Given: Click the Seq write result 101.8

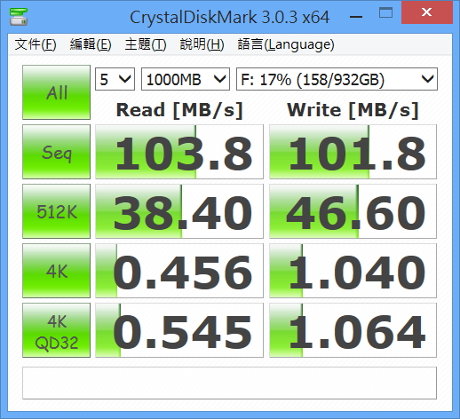Looking at the screenshot, I should click(353, 152).
